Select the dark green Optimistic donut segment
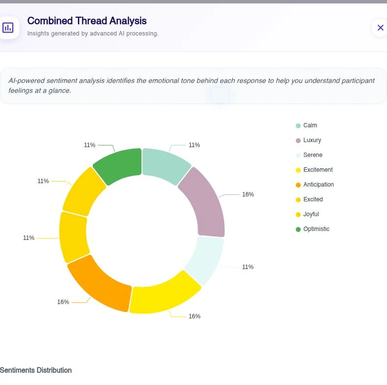This screenshot has width=387, height=385. 120,165
